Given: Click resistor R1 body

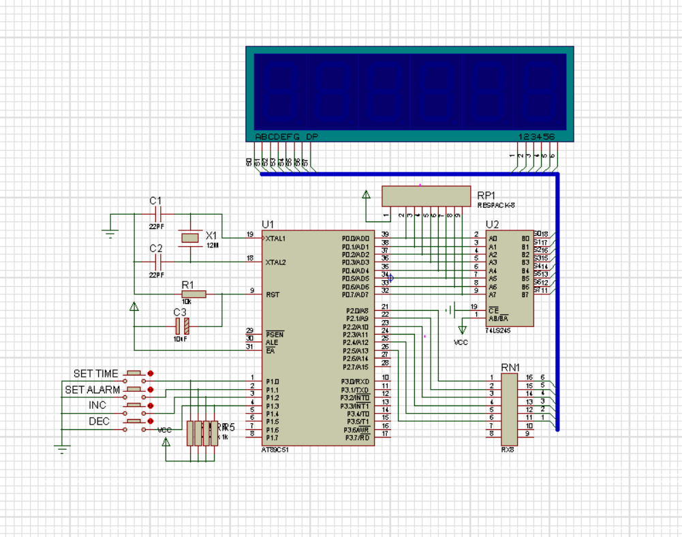Looking at the screenshot, I should [x=193, y=294].
